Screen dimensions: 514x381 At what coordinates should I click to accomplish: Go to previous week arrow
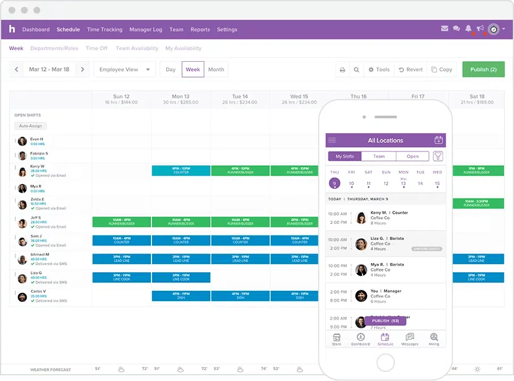(x=16, y=69)
